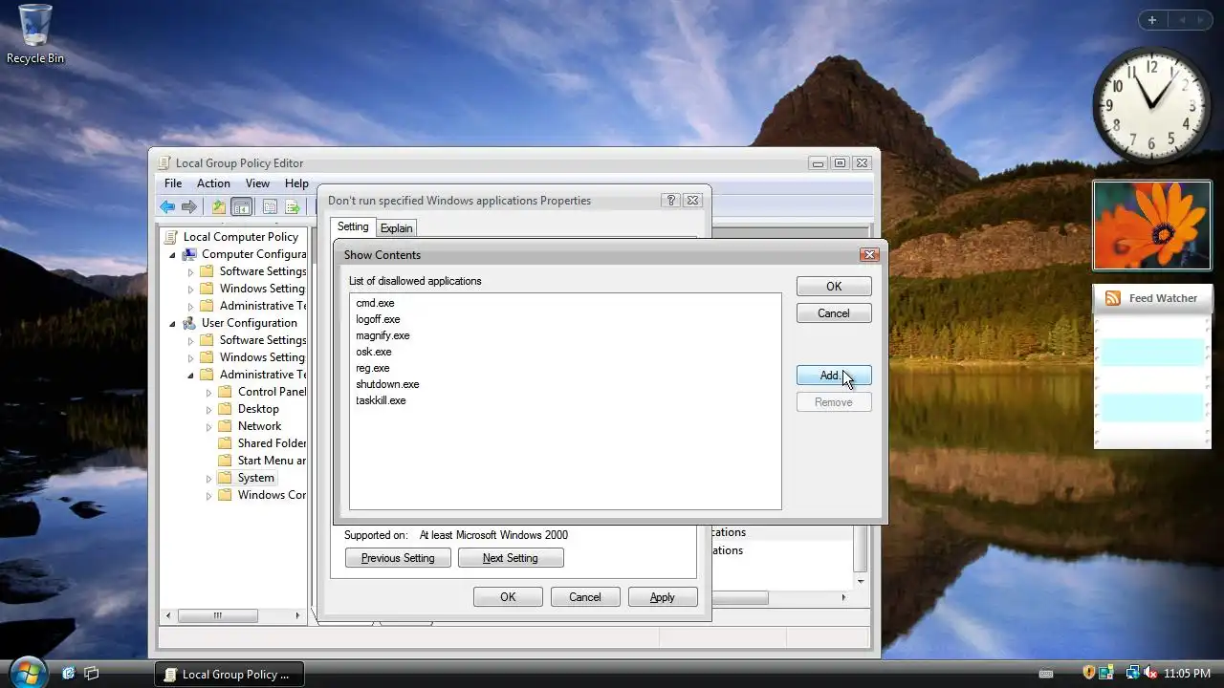Select osk.exe in disallowed list
This screenshot has width=1224, height=688.
coord(374,352)
